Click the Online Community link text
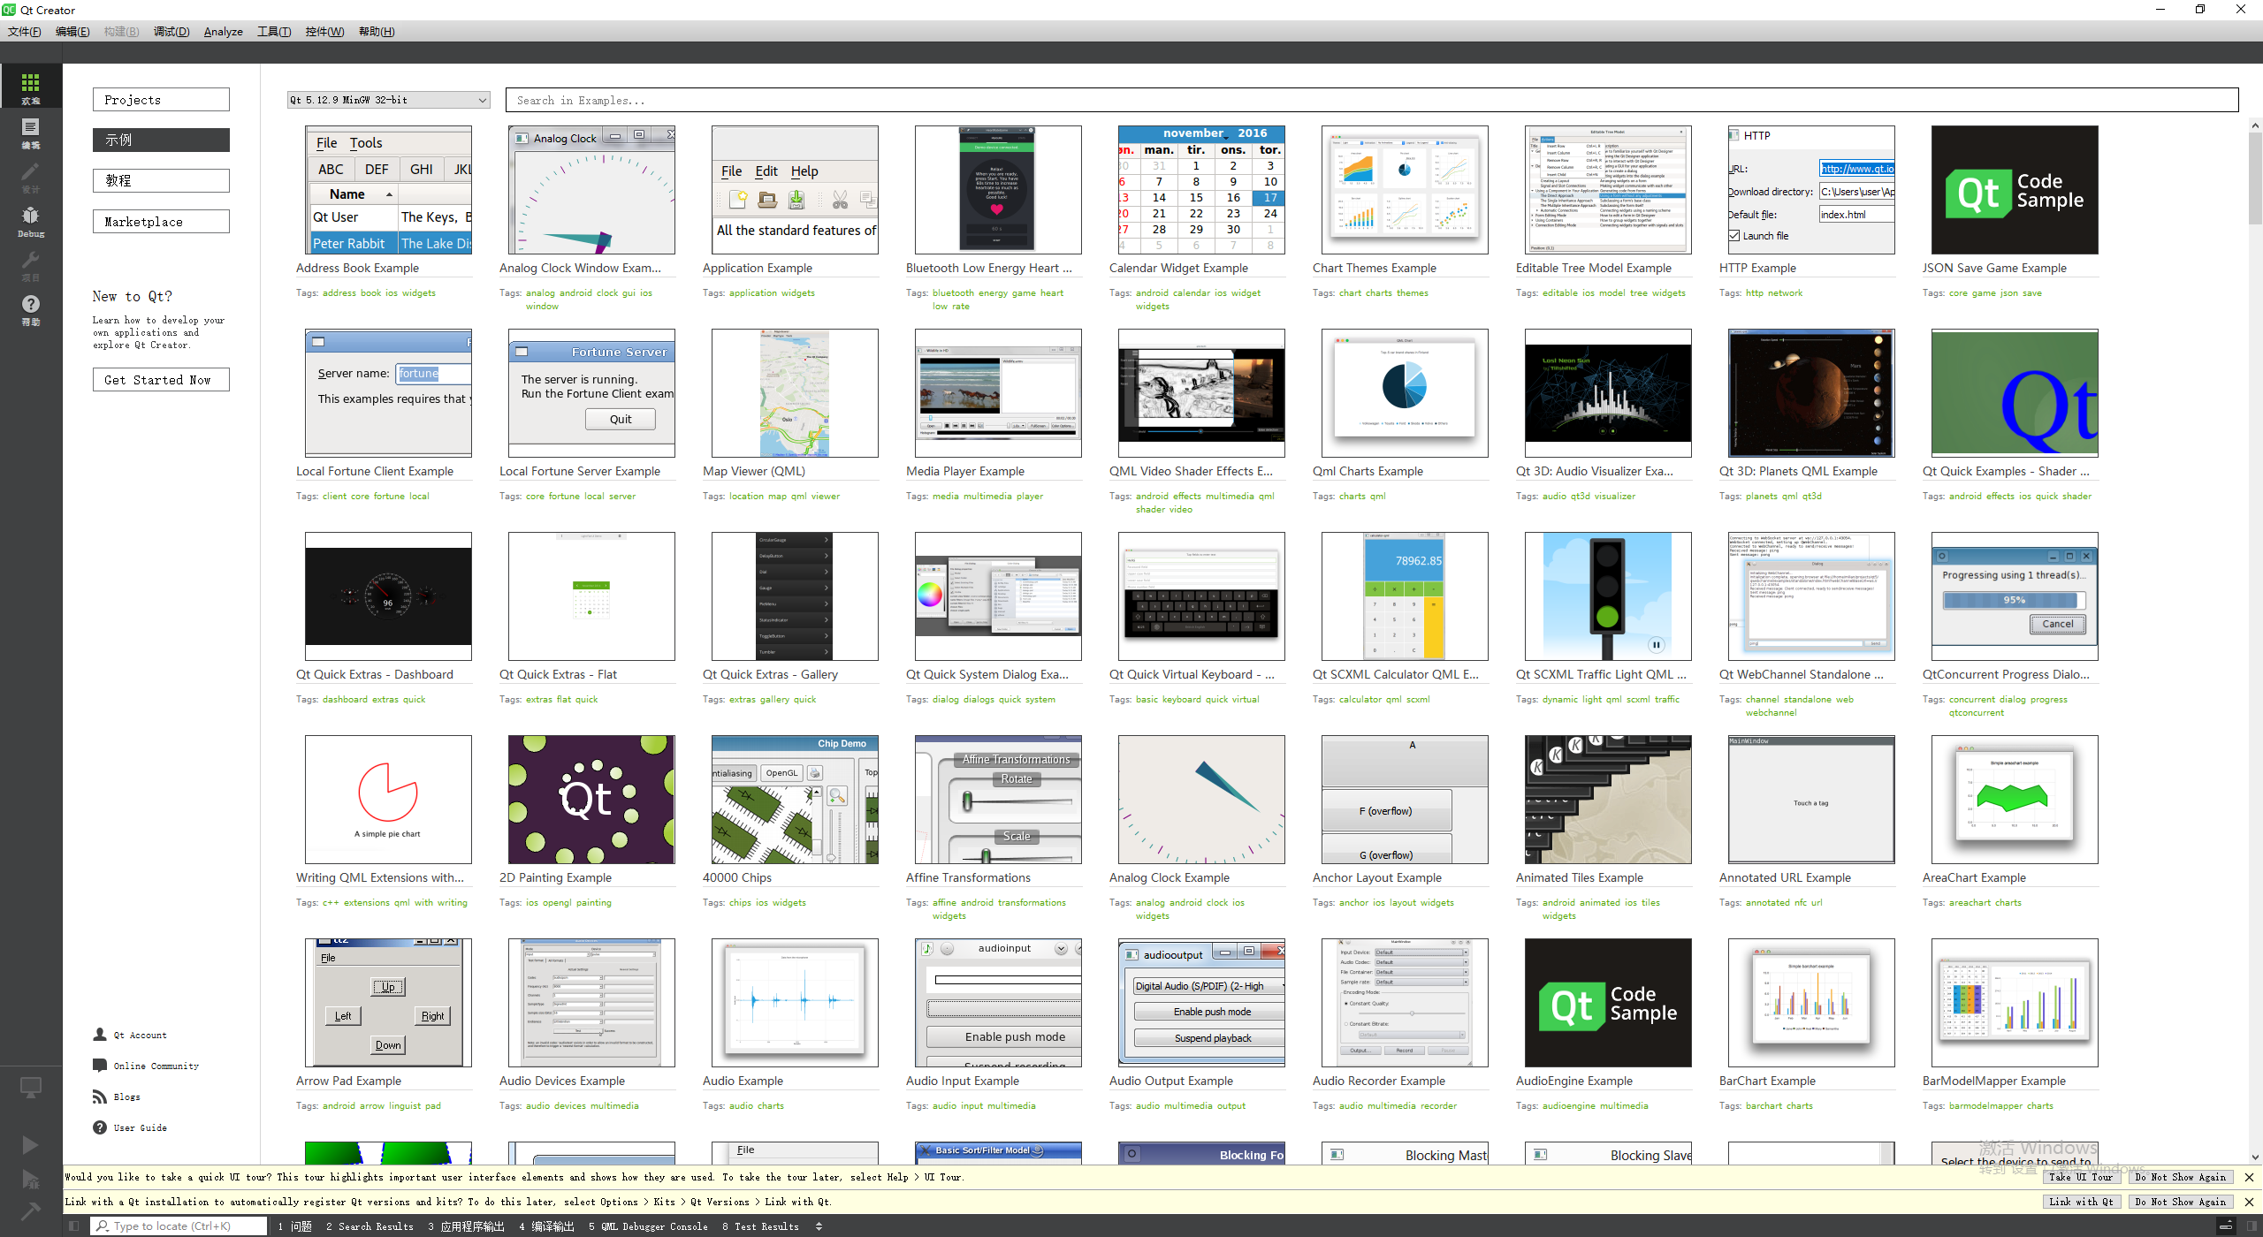The image size is (2263, 1237). pyautogui.click(x=156, y=1066)
